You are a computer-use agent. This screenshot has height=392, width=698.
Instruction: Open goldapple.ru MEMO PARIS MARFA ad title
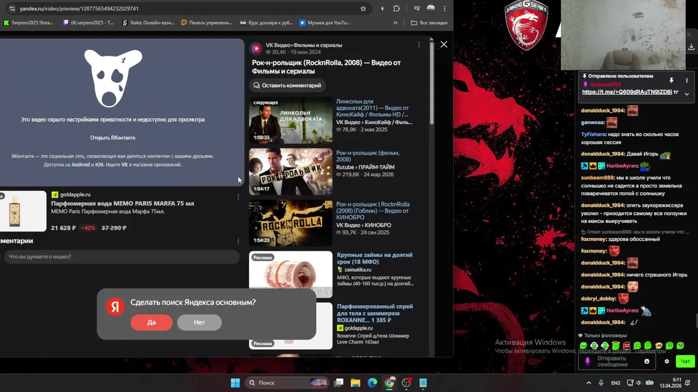point(123,204)
